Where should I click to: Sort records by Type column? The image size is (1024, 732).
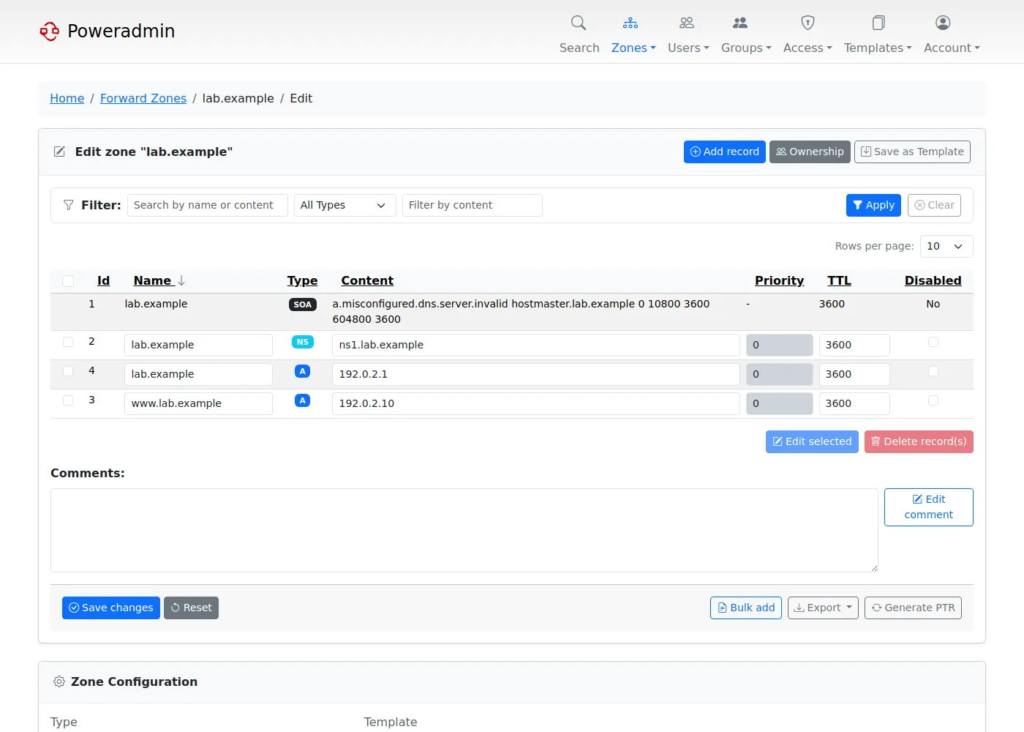tap(302, 280)
